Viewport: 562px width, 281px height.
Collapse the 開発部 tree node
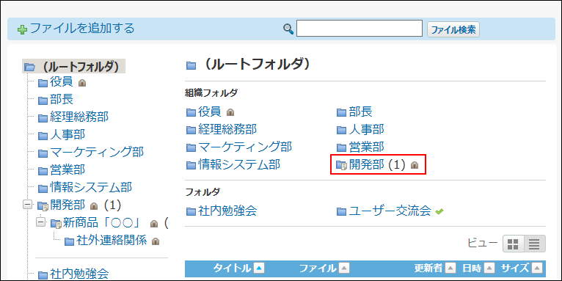click(28, 205)
